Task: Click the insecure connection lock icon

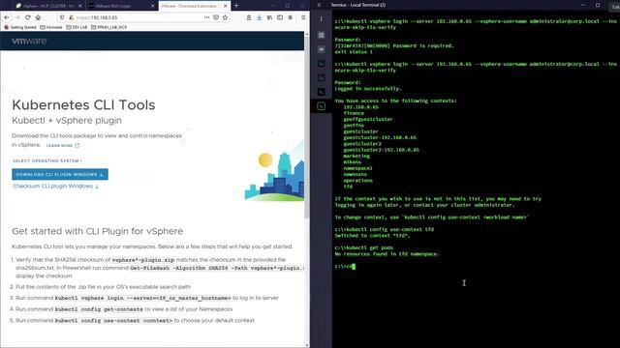Action: (71, 17)
